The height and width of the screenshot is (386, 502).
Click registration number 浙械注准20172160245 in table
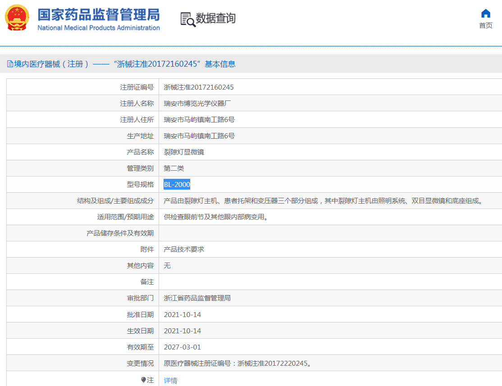198,87
